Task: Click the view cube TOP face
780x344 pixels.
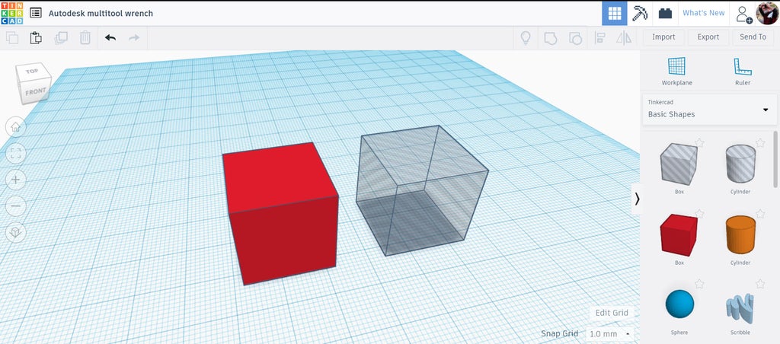Action: coord(32,71)
